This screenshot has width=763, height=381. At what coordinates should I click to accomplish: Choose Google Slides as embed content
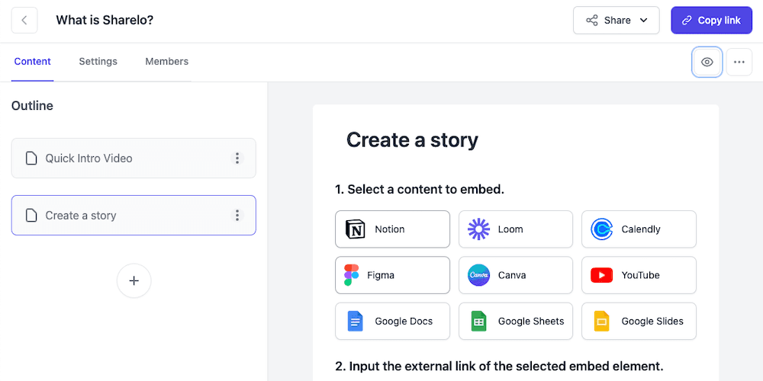point(639,322)
